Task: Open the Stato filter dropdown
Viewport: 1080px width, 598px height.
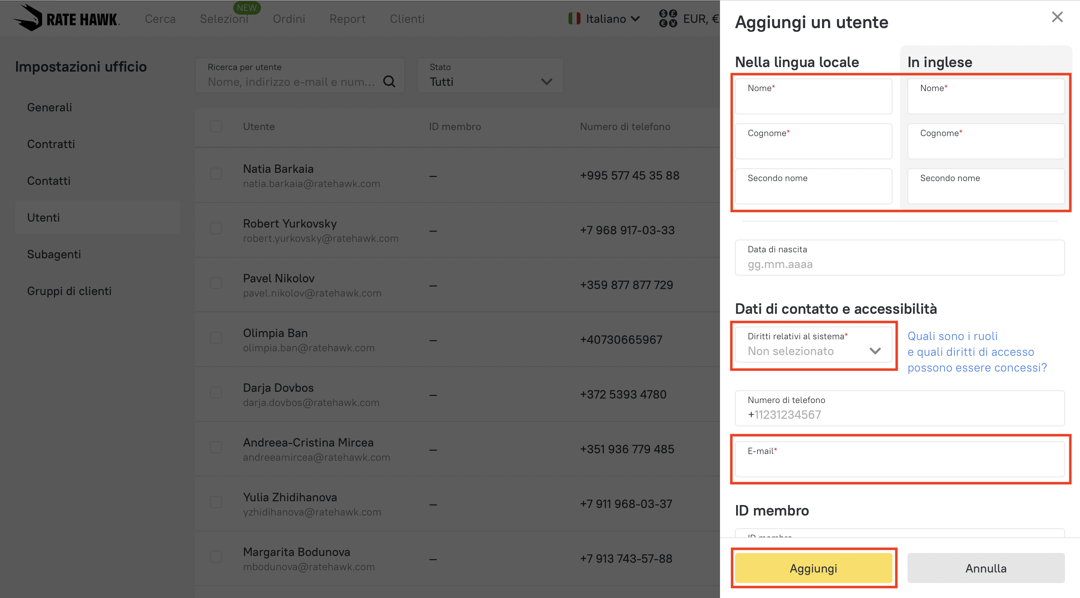Action: 490,76
